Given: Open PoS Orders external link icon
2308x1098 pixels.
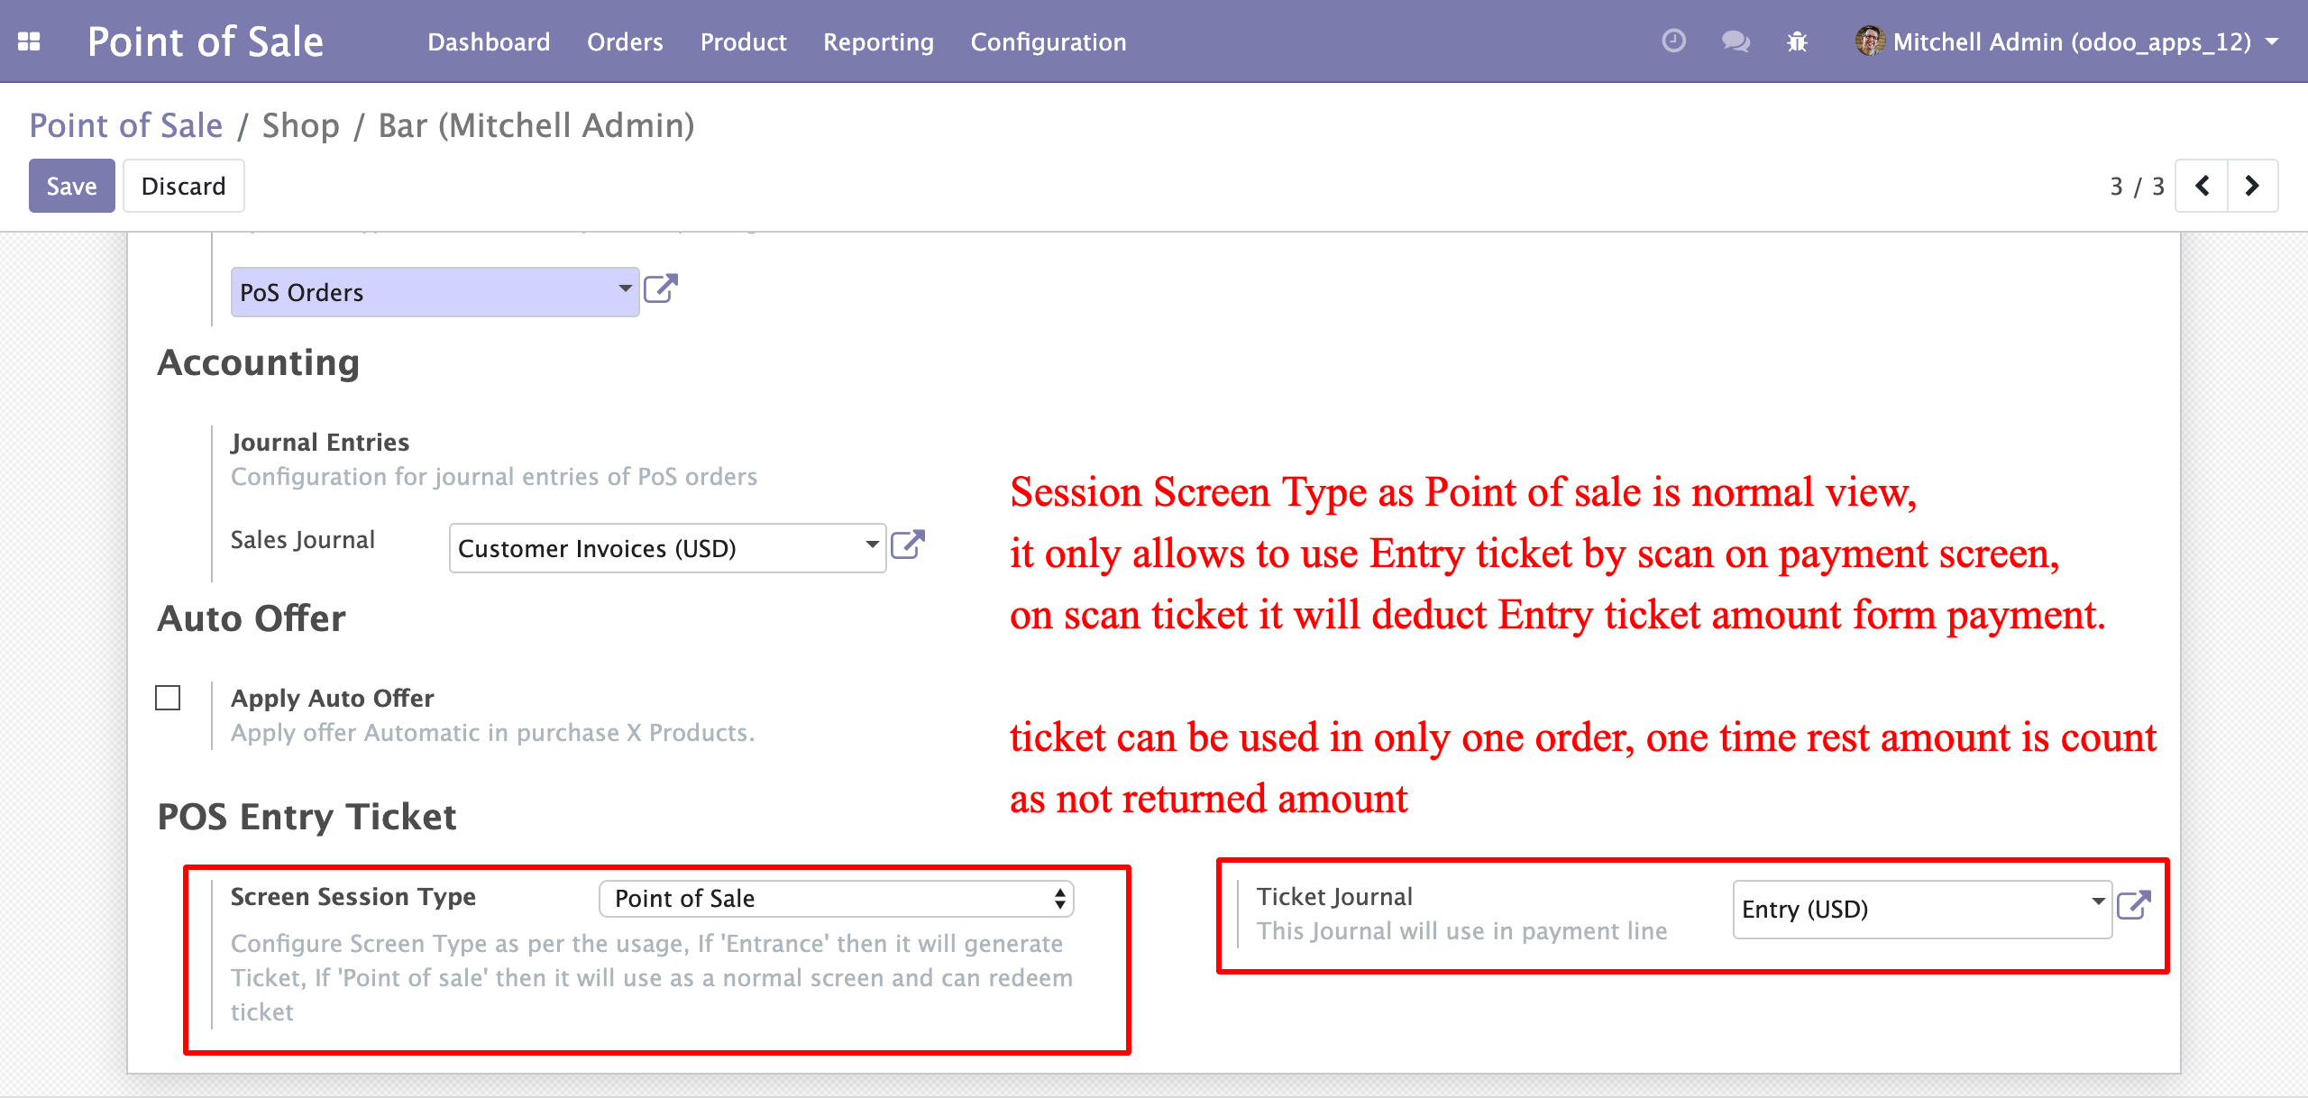Looking at the screenshot, I should (661, 290).
